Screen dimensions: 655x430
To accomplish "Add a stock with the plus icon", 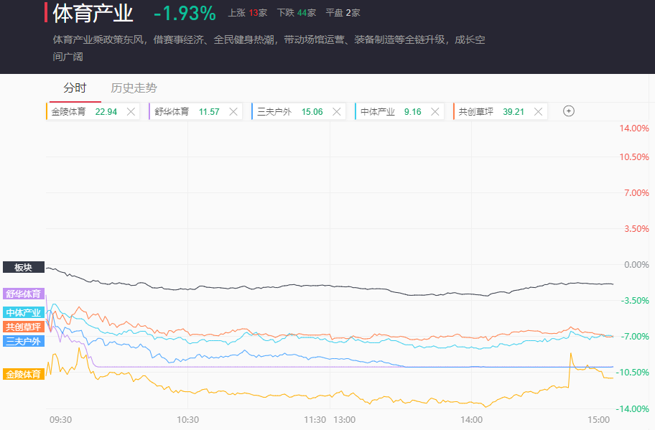I will [x=568, y=111].
